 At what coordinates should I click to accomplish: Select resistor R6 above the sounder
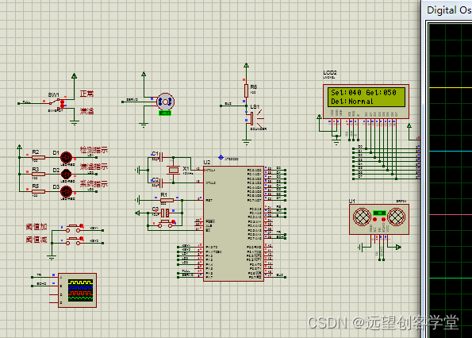click(246, 90)
